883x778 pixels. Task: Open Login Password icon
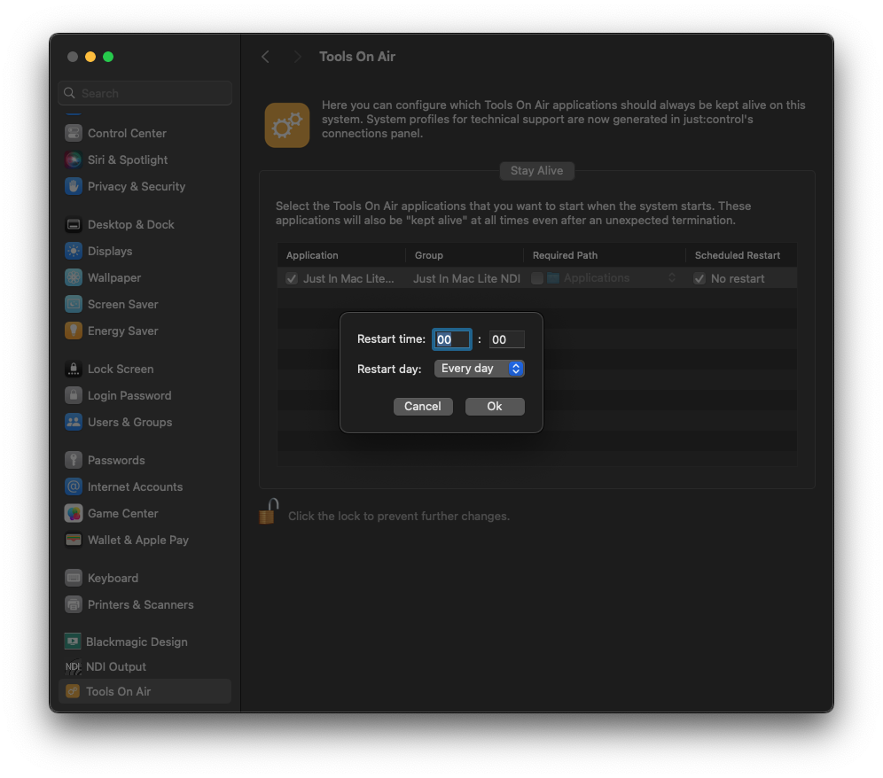click(x=74, y=396)
